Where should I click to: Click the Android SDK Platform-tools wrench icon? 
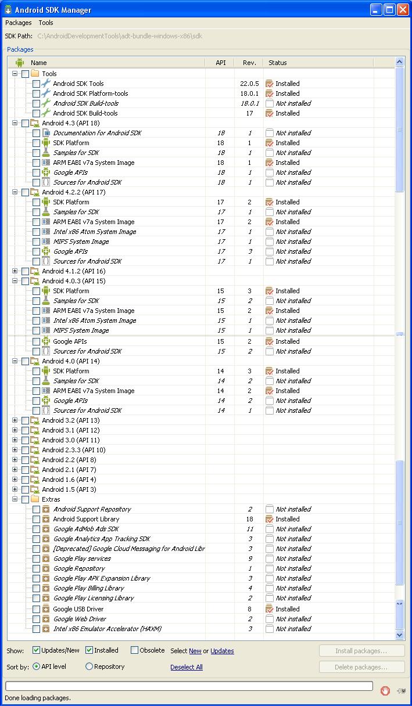pos(46,93)
